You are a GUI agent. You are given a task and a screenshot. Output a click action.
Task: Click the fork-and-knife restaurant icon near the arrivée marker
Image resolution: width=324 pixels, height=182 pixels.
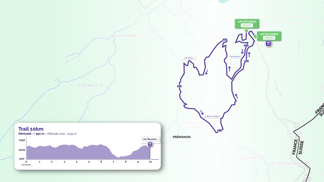pyautogui.click(x=268, y=44)
